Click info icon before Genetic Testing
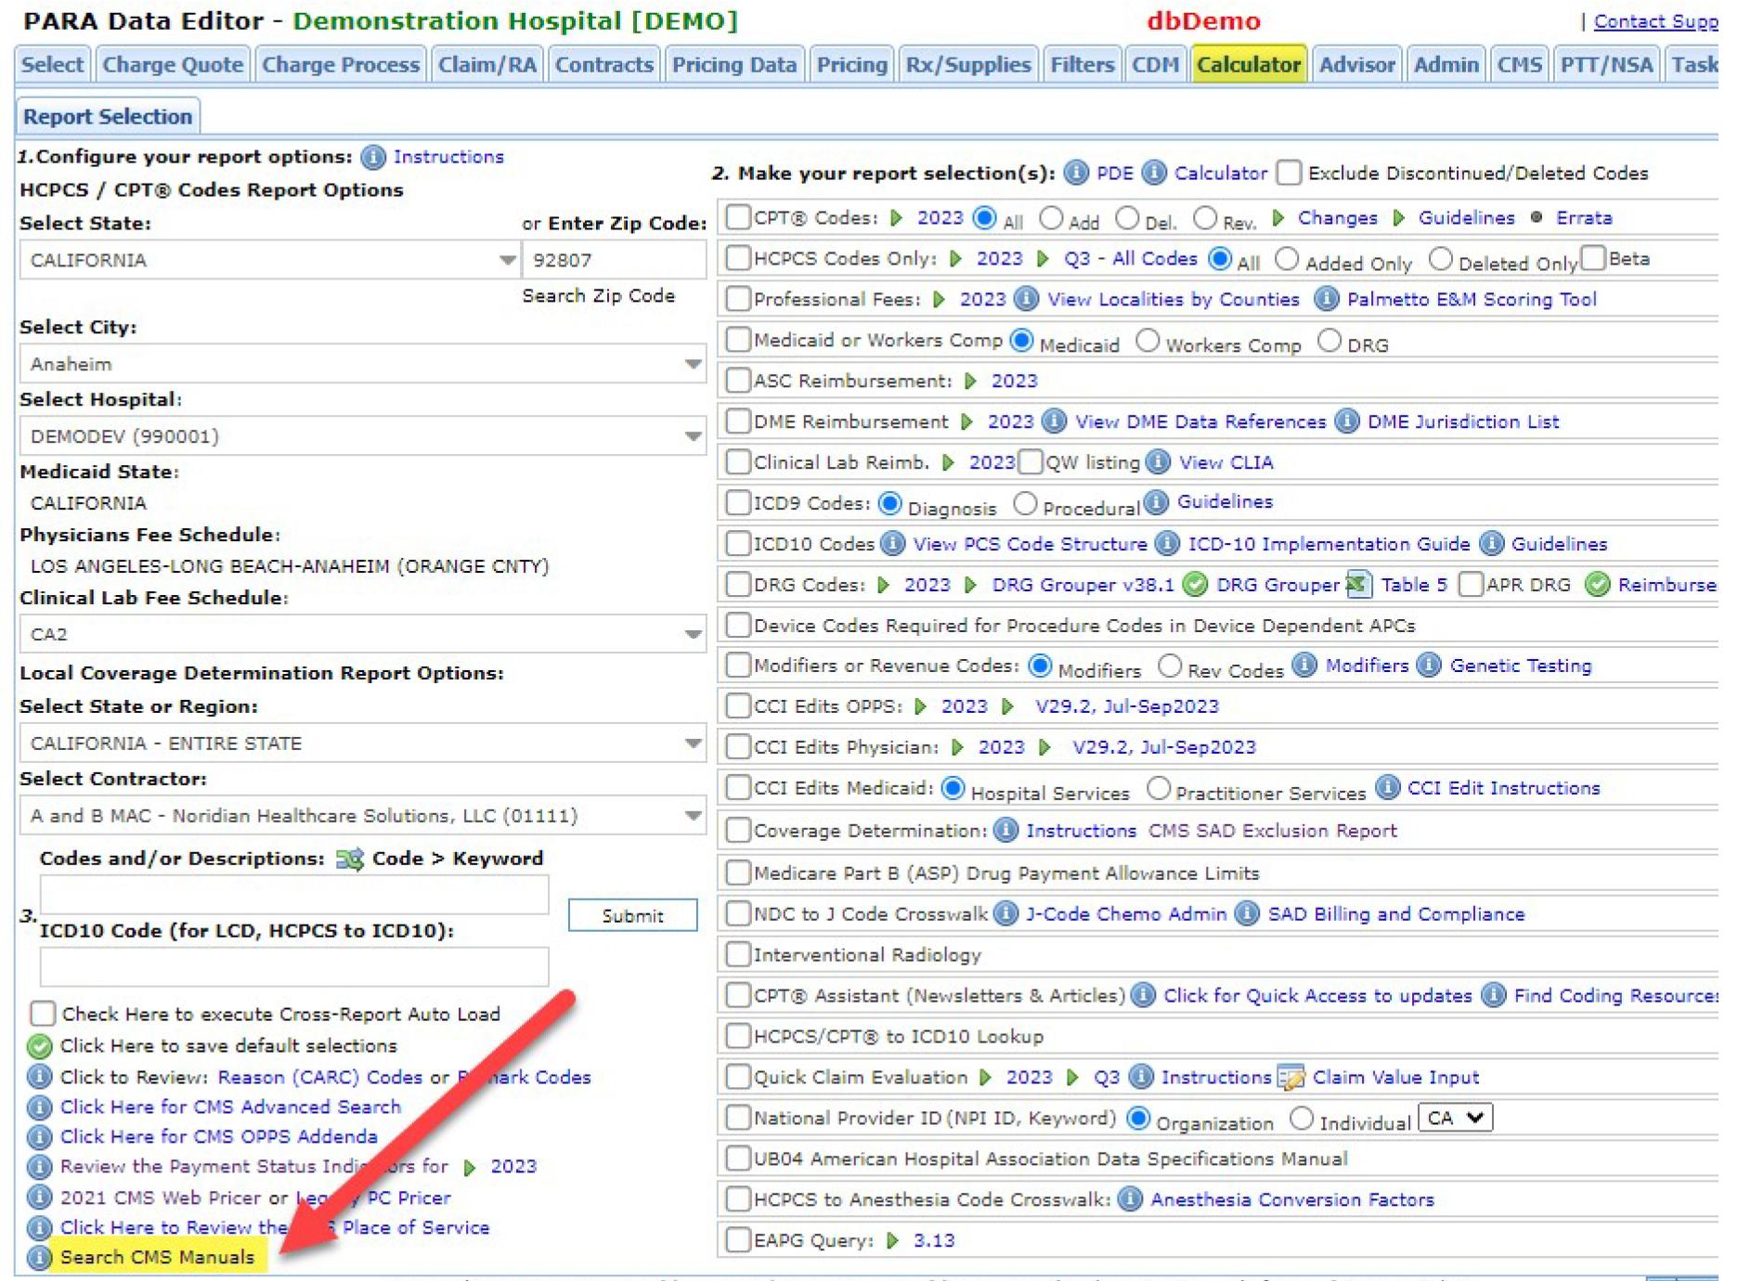 click(1430, 666)
